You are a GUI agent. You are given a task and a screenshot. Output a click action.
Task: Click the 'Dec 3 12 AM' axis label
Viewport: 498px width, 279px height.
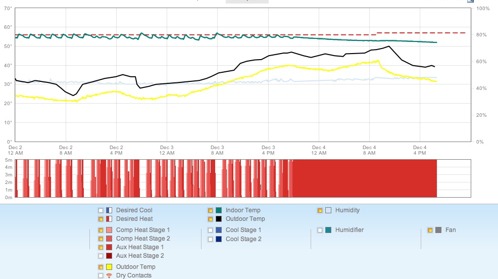point(167,150)
